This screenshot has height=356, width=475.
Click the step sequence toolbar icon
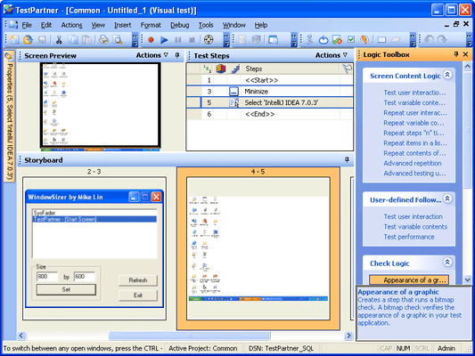309,40
